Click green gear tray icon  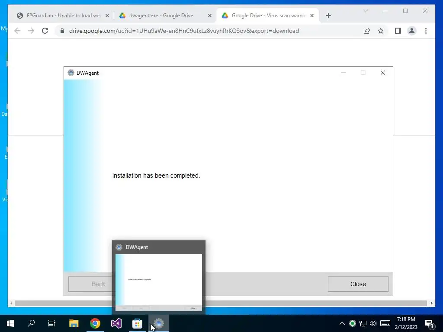[x=352, y=323]
